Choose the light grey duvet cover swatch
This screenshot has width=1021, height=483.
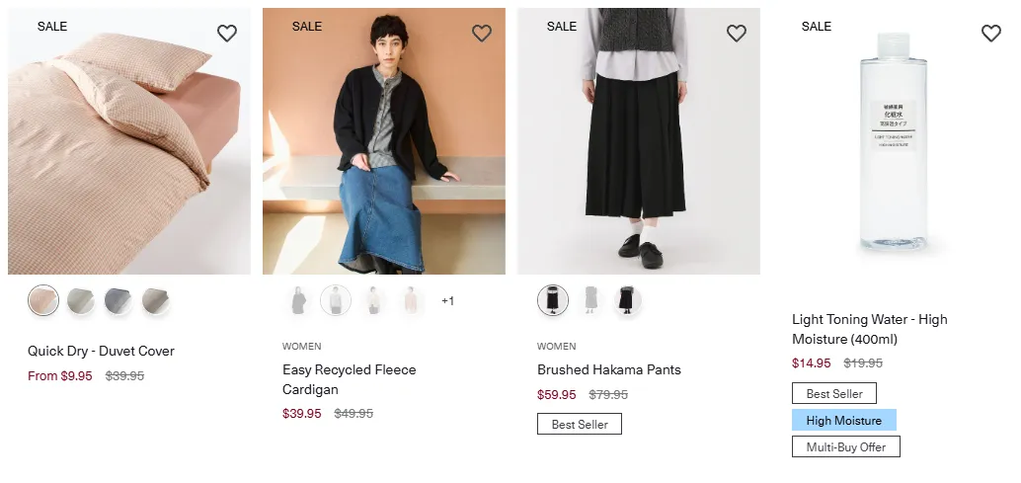[81, 300]
